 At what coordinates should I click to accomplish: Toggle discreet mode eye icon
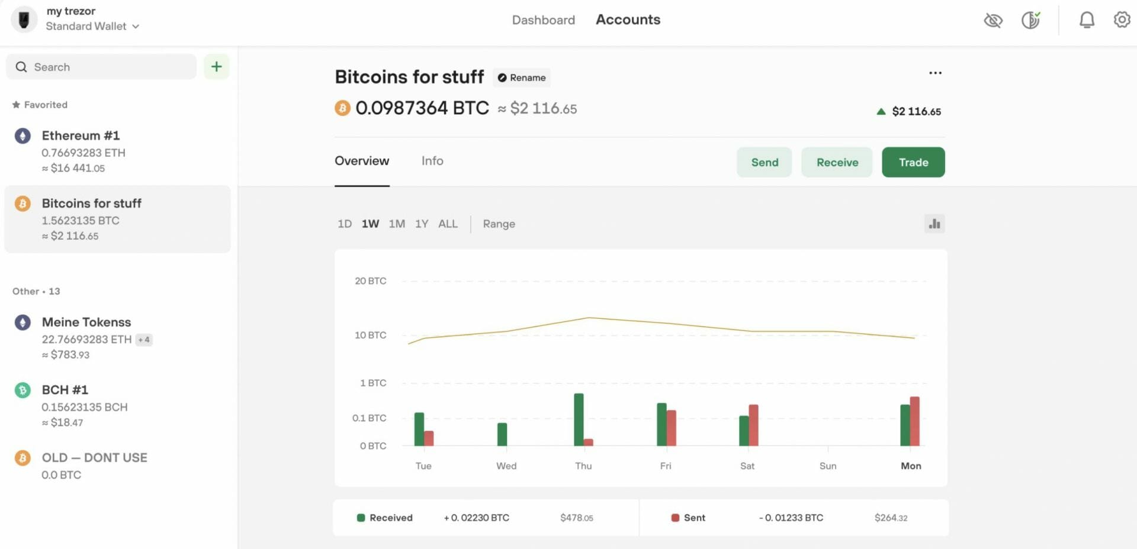click(x=993, y=21)
